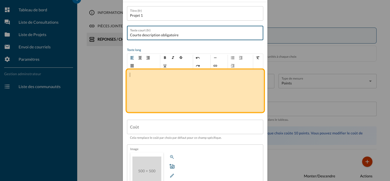Click the pencil icon to edit image
The image size is (390, 181).
172,176
